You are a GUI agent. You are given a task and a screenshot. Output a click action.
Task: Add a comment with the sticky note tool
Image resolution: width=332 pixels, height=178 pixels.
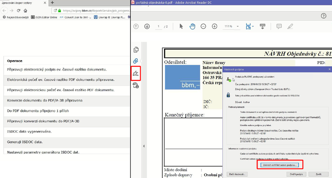[279, 26]
